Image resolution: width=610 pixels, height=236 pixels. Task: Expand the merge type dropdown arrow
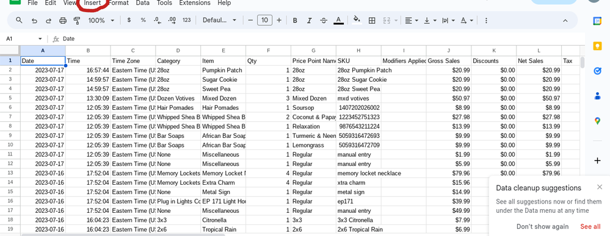tap(396, 21)
